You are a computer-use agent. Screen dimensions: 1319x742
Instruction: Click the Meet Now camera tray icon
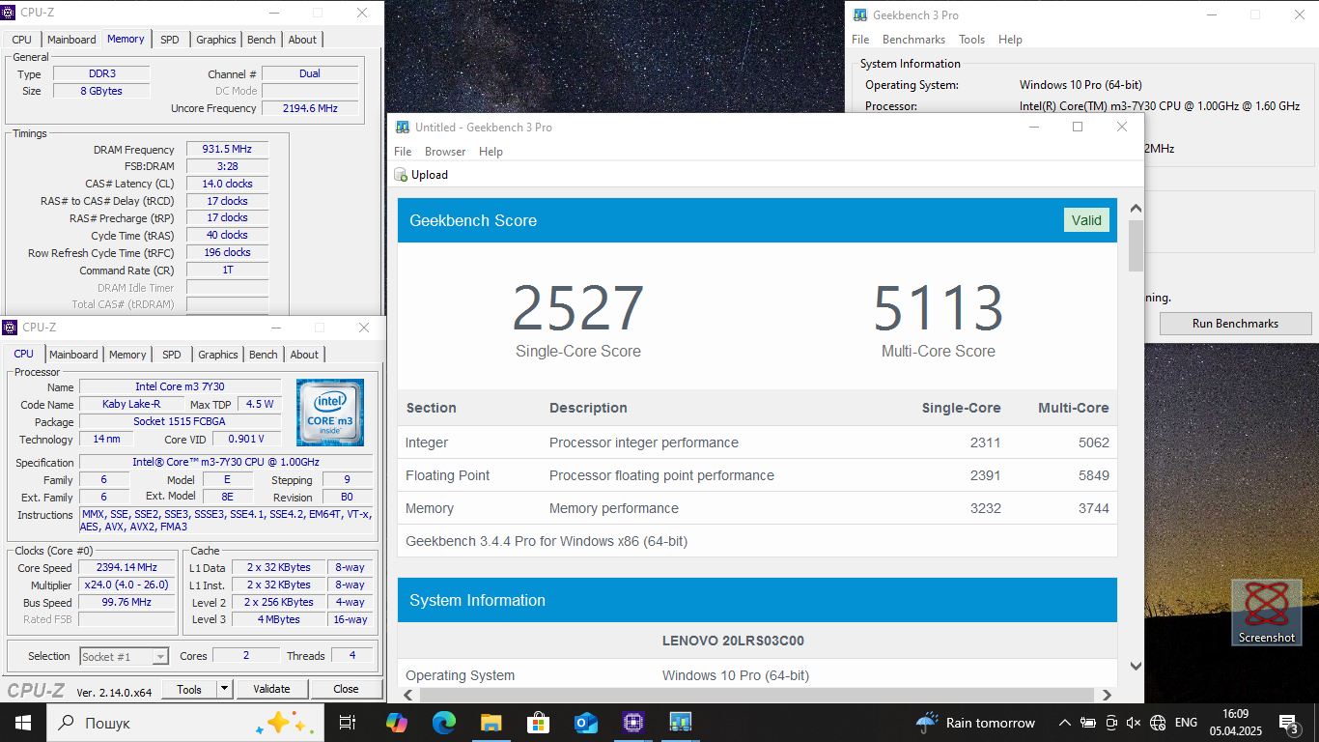[x=1110, y=723]
